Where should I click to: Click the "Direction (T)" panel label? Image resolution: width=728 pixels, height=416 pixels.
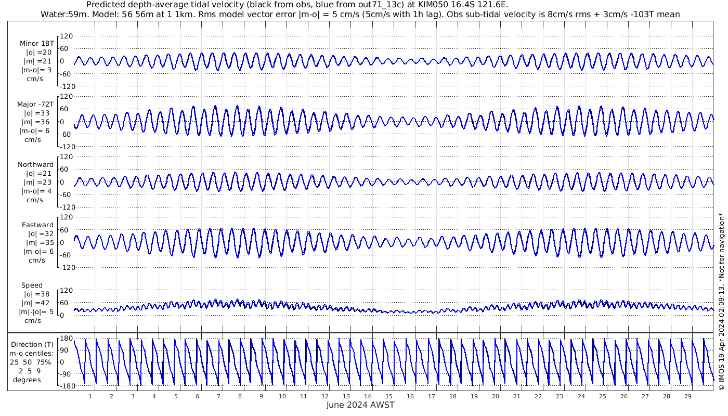32,344
